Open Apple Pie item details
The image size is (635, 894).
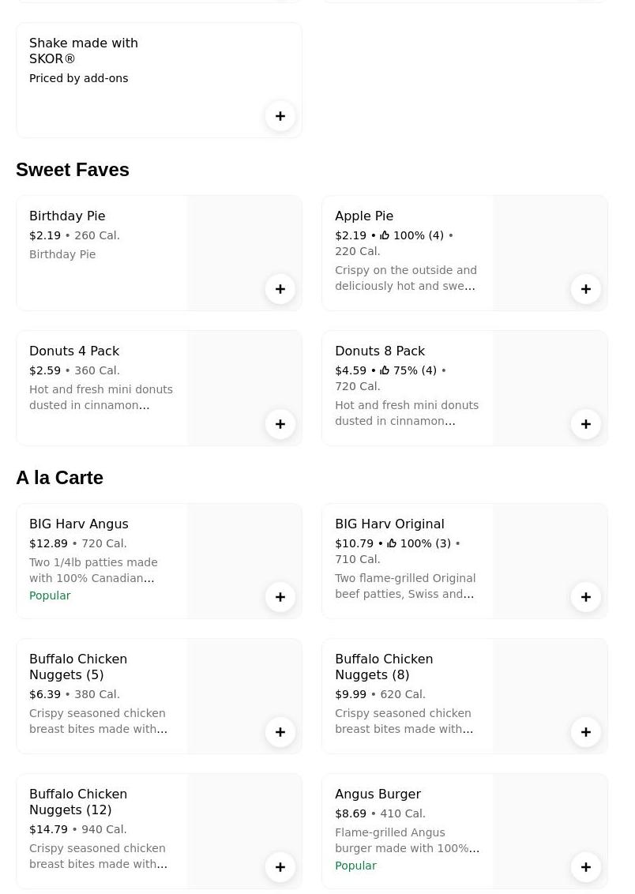364,216
